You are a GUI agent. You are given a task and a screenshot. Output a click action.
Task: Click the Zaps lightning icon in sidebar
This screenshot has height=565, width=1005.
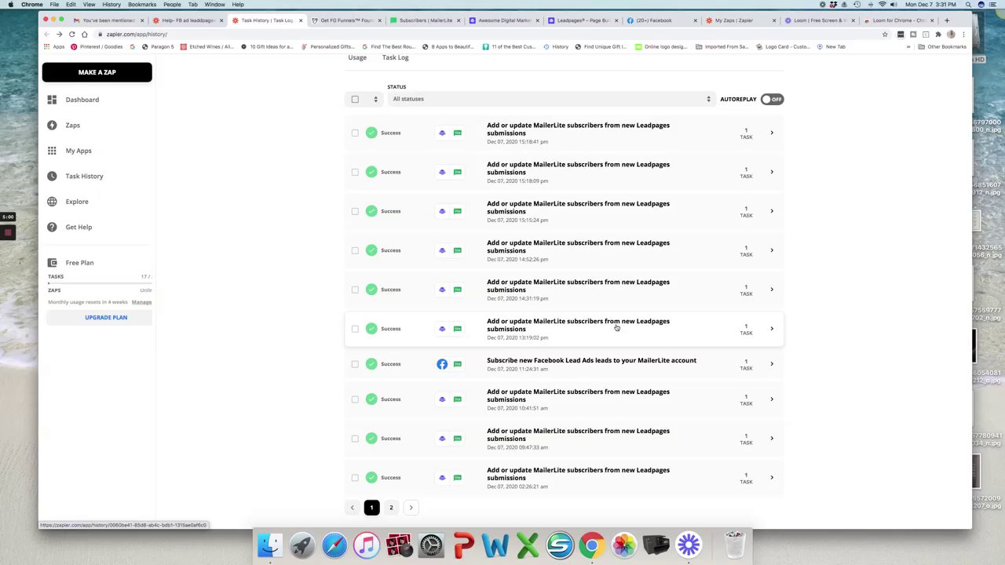(x=52, y=125)
